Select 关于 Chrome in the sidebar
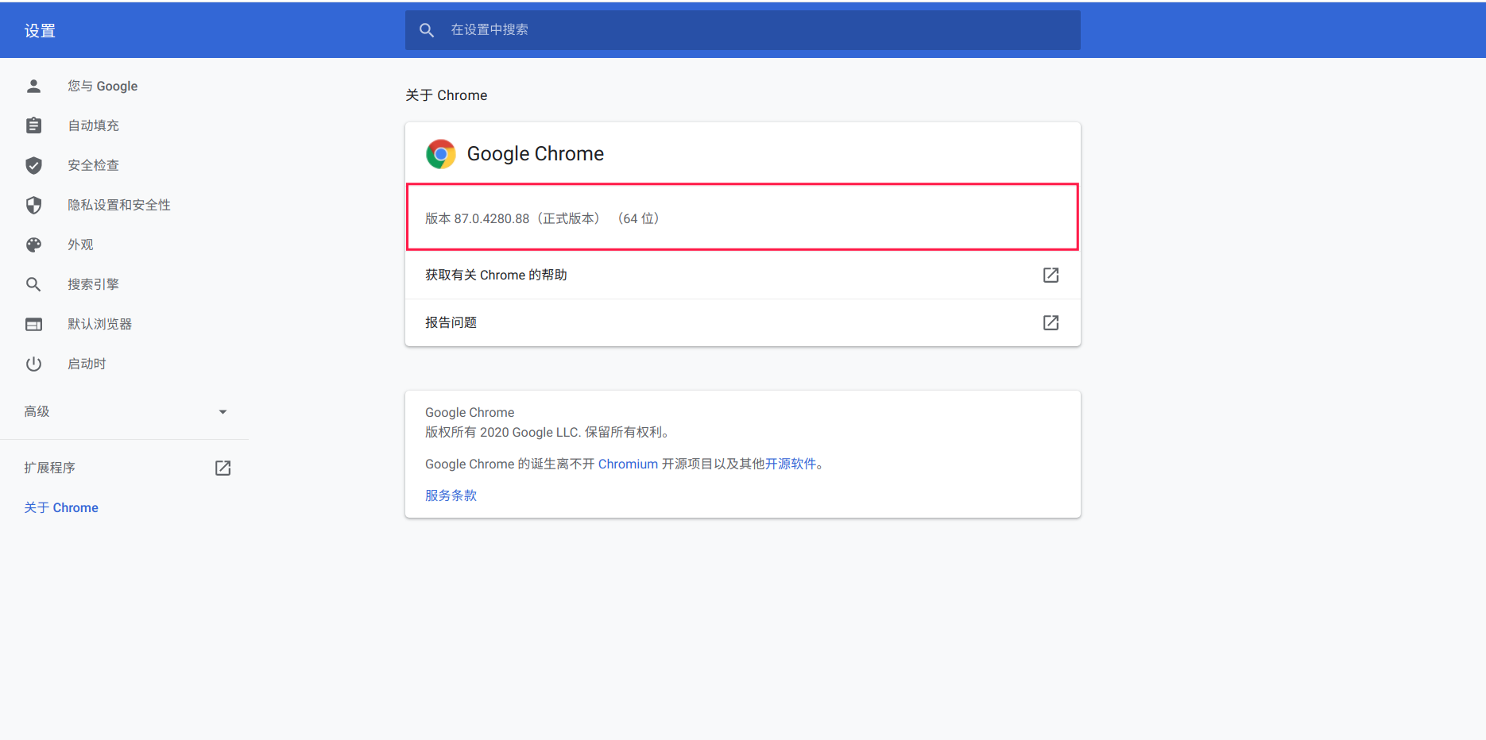 tap(61, 507)
